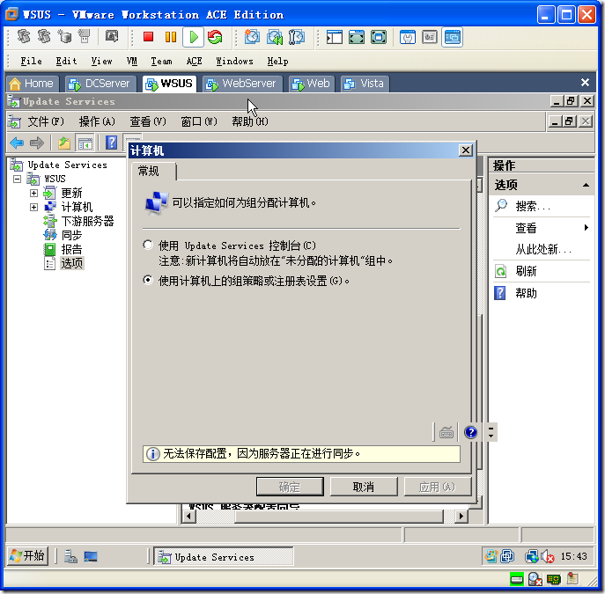Click the blue Help icon in MMC toolbar

click(112, 143)
